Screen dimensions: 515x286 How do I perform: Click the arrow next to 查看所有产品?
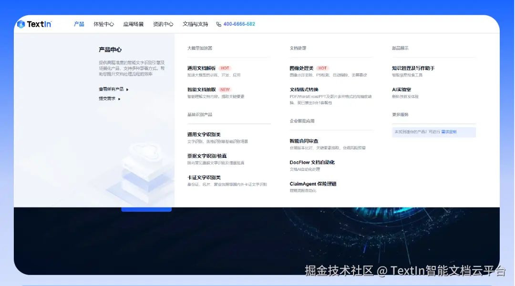pos(127,89)
